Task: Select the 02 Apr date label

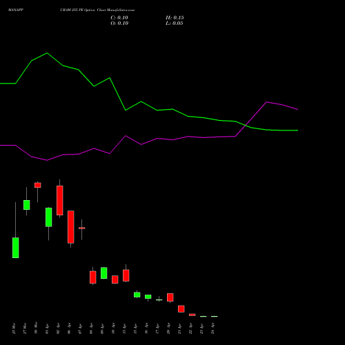Action: (59, 328)
